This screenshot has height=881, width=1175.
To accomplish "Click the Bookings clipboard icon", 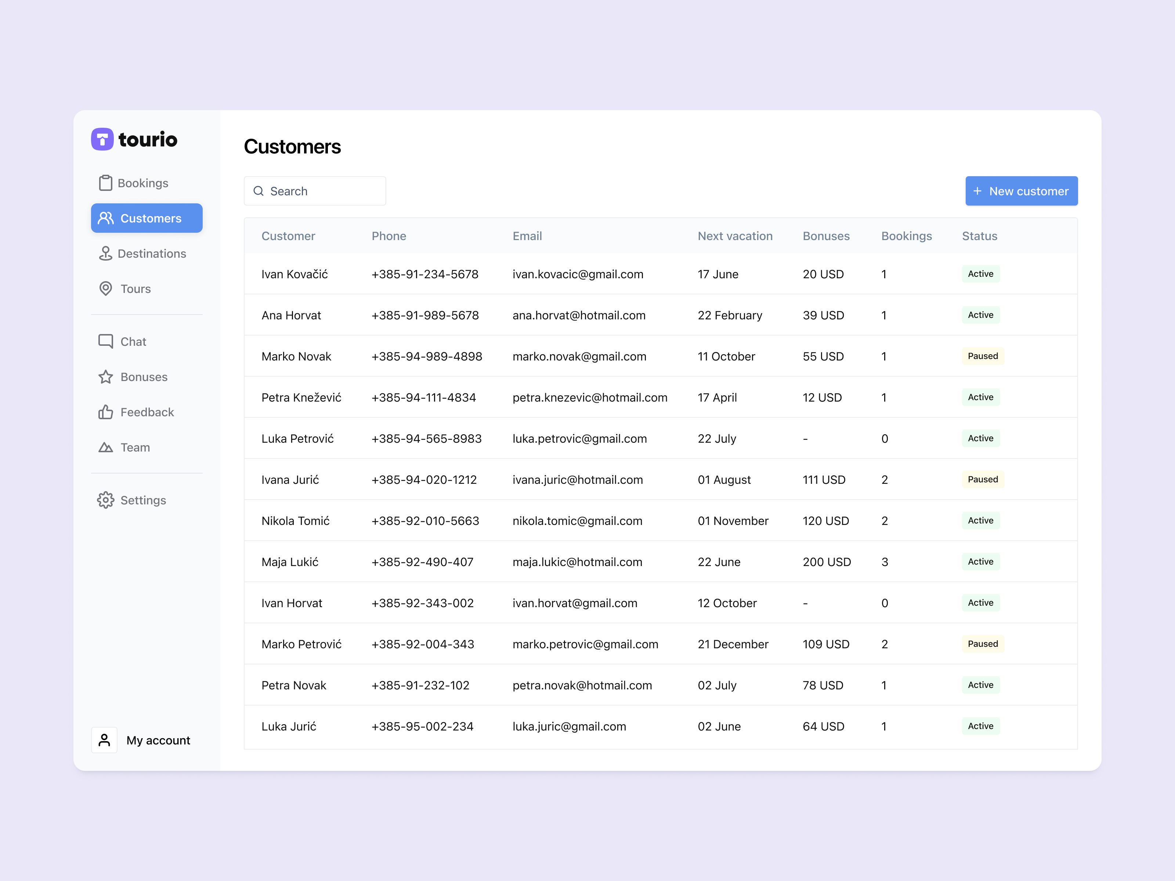I will (105, 183).
